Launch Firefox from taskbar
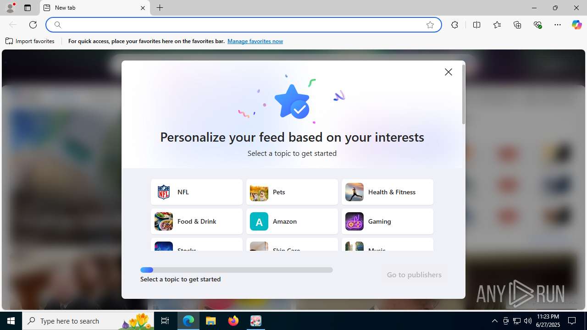Viewport: 587px width, 330px height. tap(233, 321)
